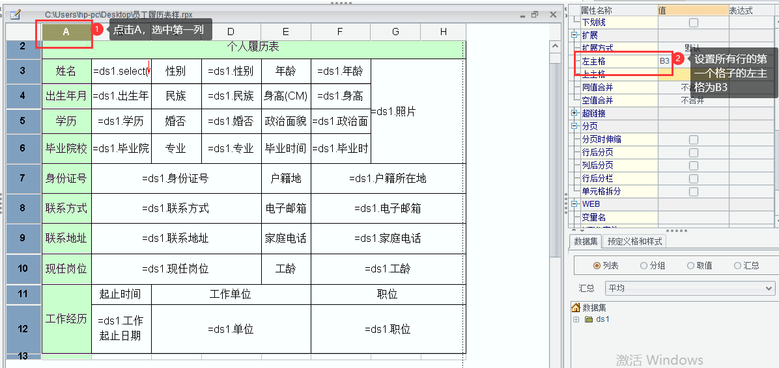Select row 12 header

[x=23, y=329]
